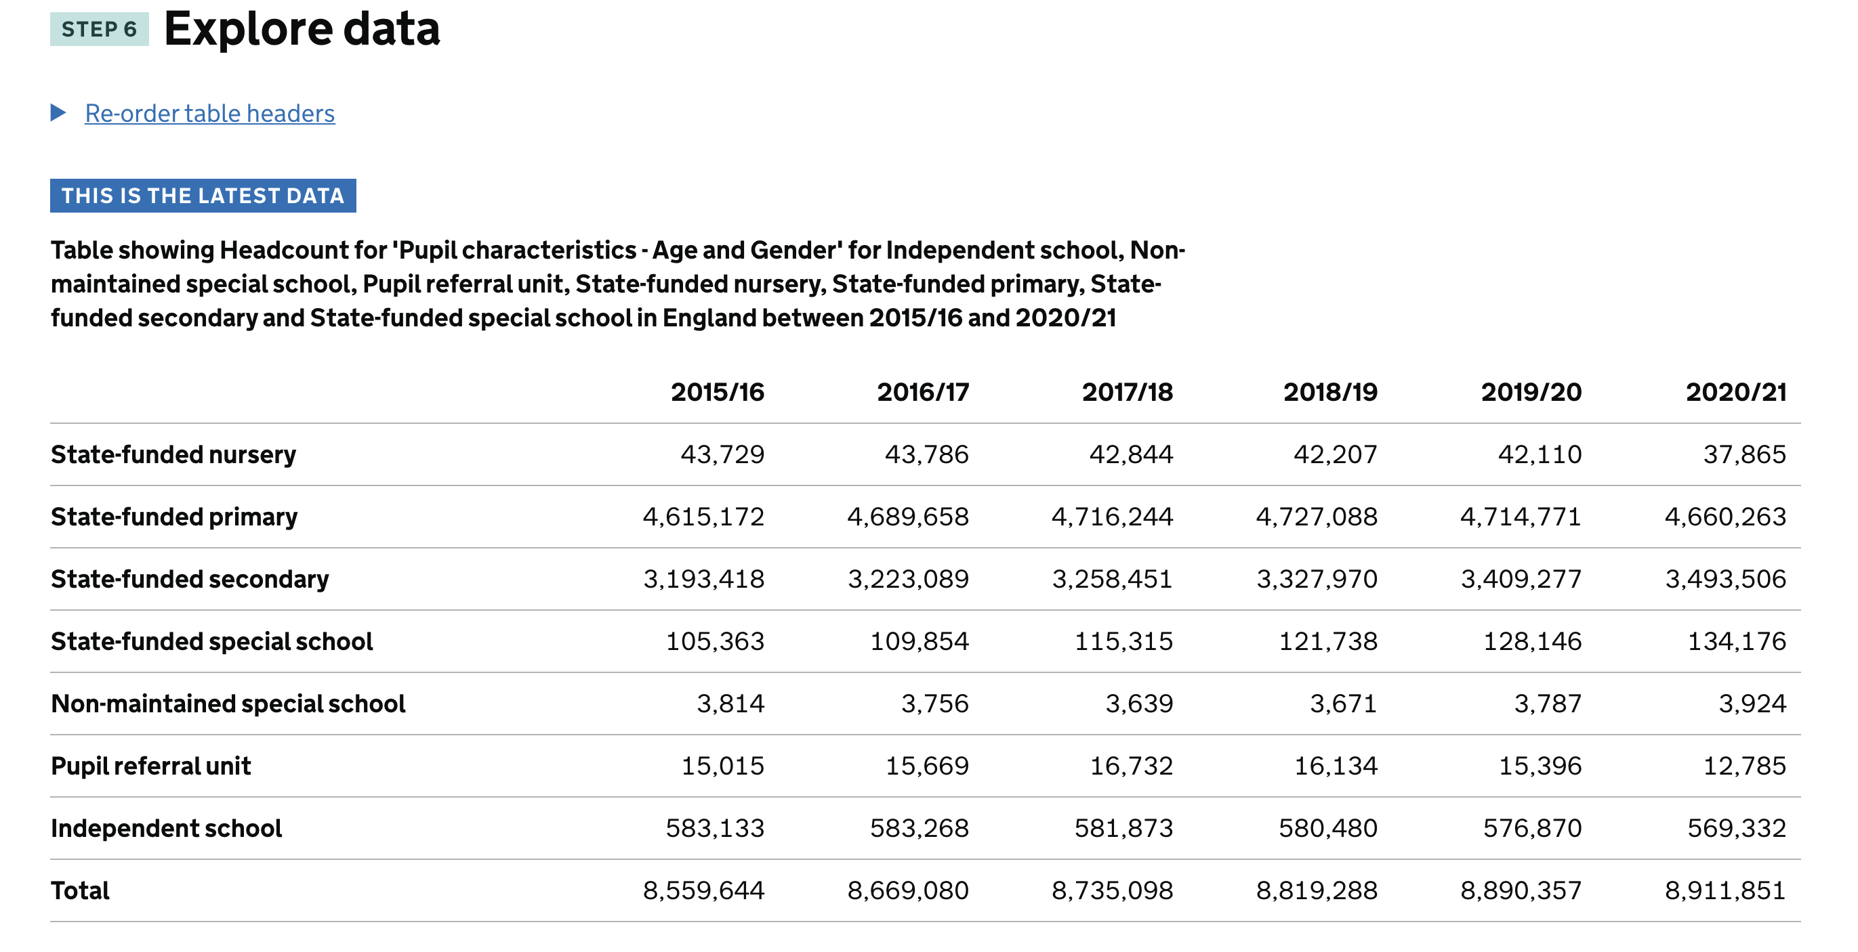This screenshot has width=1858, height=952.
Task: Click the State-funded nursery row header
Action: 173,455
